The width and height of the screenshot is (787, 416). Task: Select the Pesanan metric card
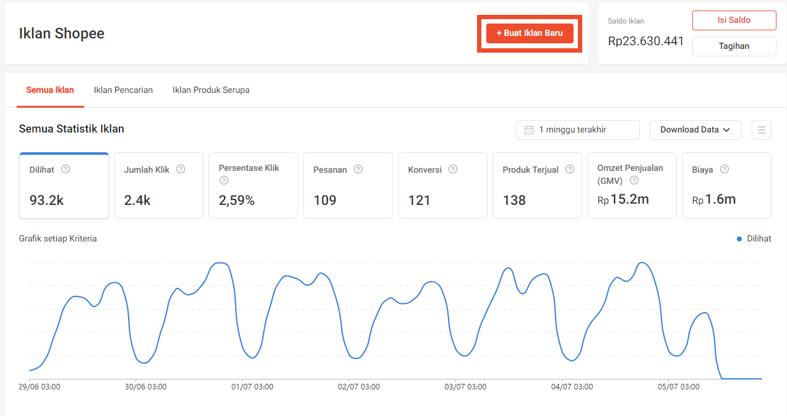point(348,186)
